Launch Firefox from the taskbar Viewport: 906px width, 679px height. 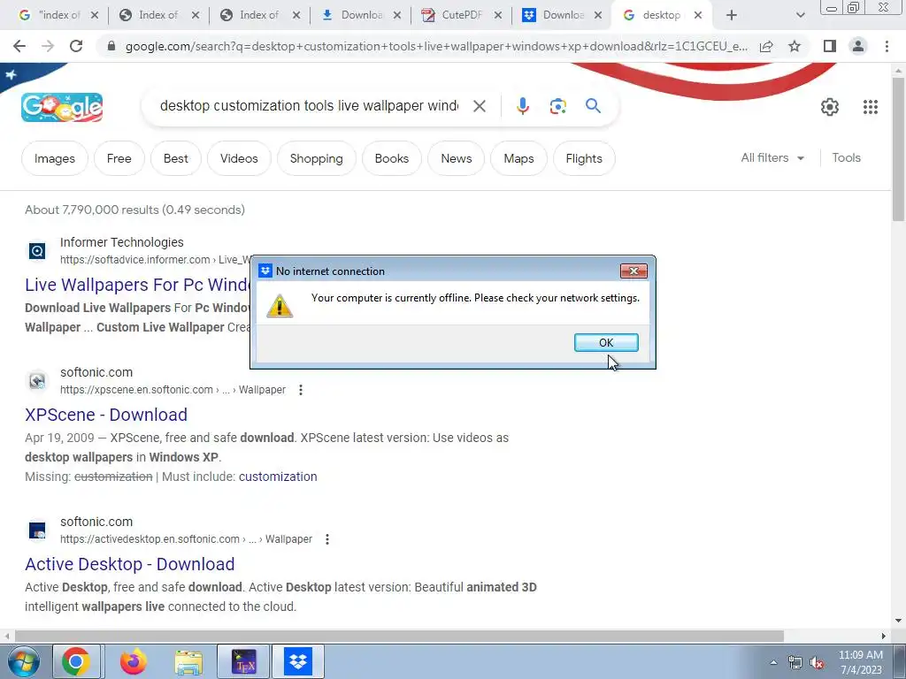click(134, 661)
